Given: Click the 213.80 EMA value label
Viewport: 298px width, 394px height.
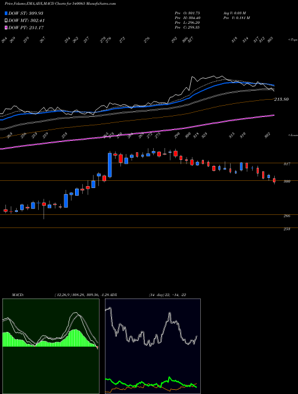Looking at the screenshot, I should pos(281,99).
